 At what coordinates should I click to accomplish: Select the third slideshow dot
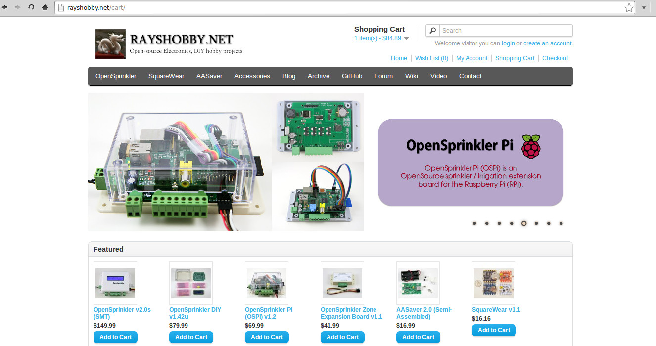pos(499,223)
